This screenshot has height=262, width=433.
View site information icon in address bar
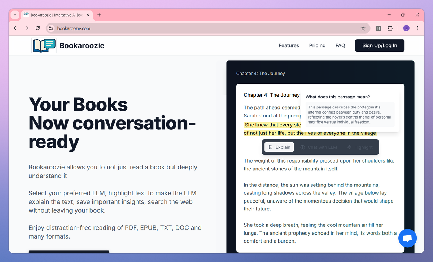(51, 28)
